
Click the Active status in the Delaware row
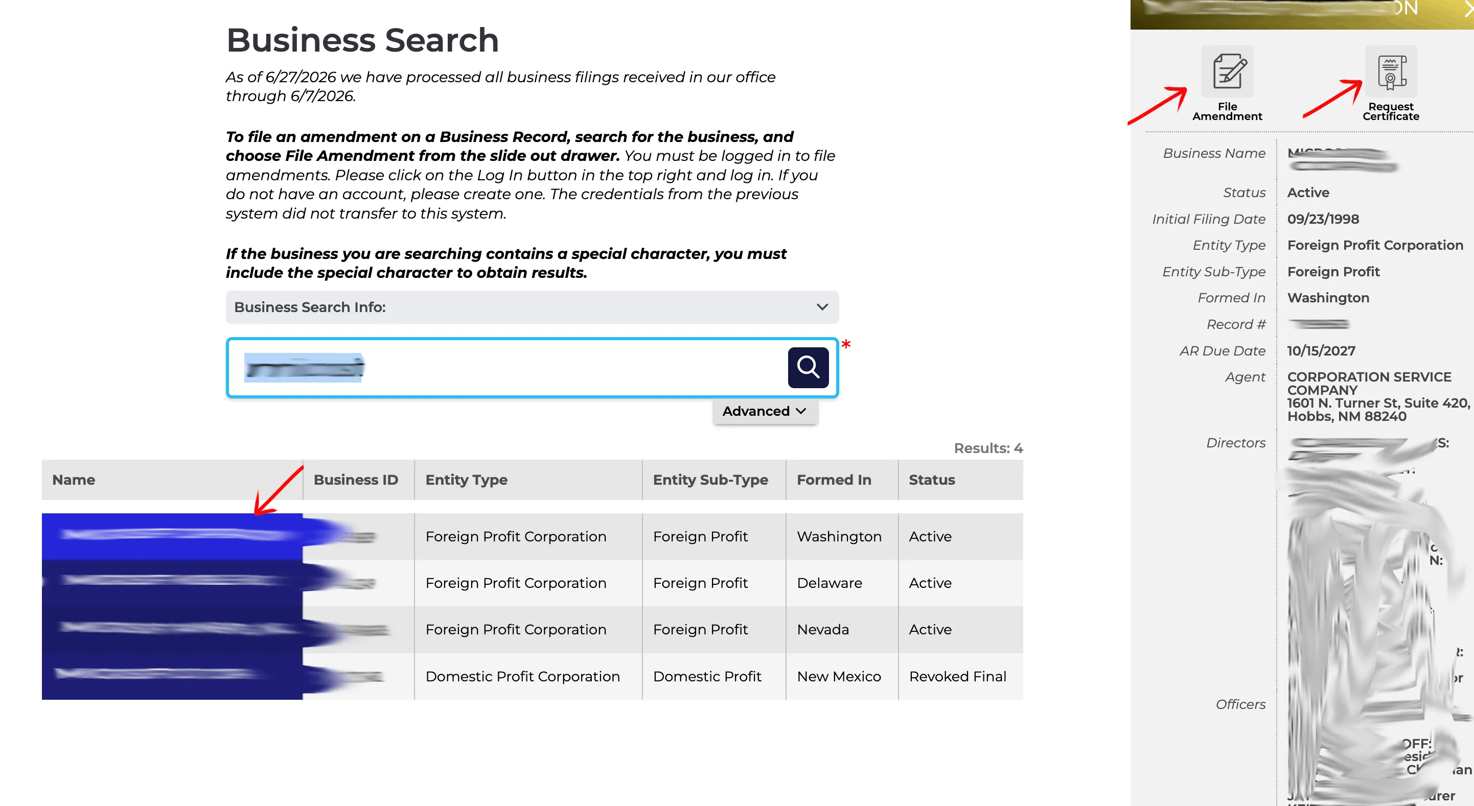pos(960,583)
